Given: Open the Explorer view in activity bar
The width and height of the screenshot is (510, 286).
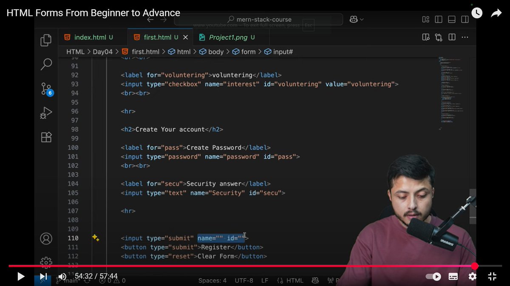Looking at the screenshot, I should pos(46,40).
